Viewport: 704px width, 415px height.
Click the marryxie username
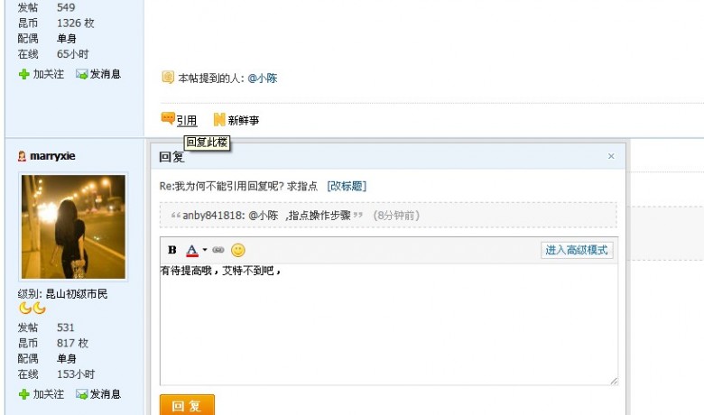click(52, 156)
